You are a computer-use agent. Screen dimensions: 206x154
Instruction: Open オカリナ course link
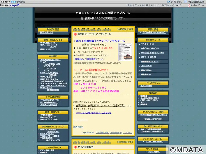click(x=50, y=70)
